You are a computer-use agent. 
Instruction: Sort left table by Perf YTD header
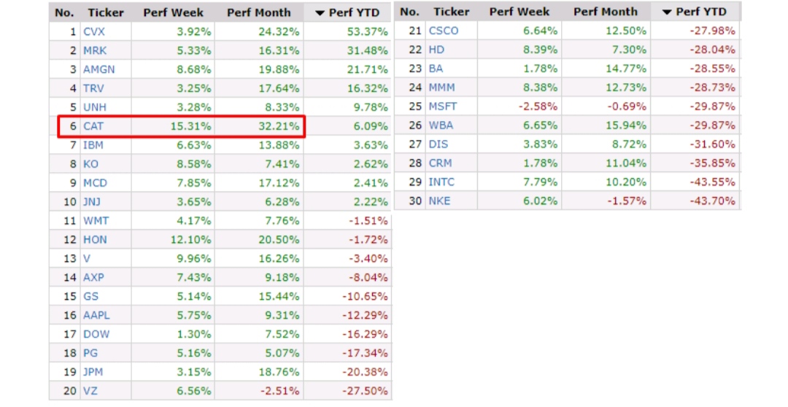[347, 12]
